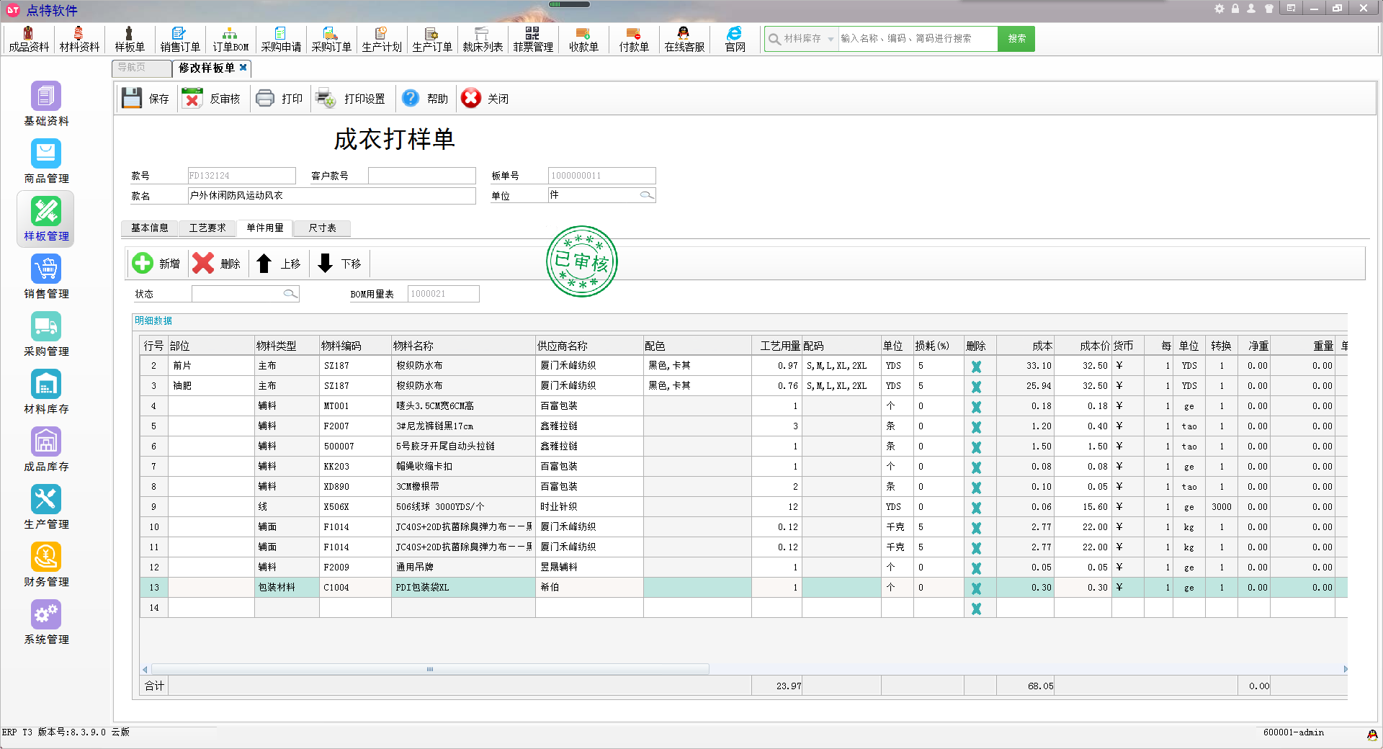The image size is (1383, 749).
Task: Click the 帮助 help button
Action: (x=425, y=98)
